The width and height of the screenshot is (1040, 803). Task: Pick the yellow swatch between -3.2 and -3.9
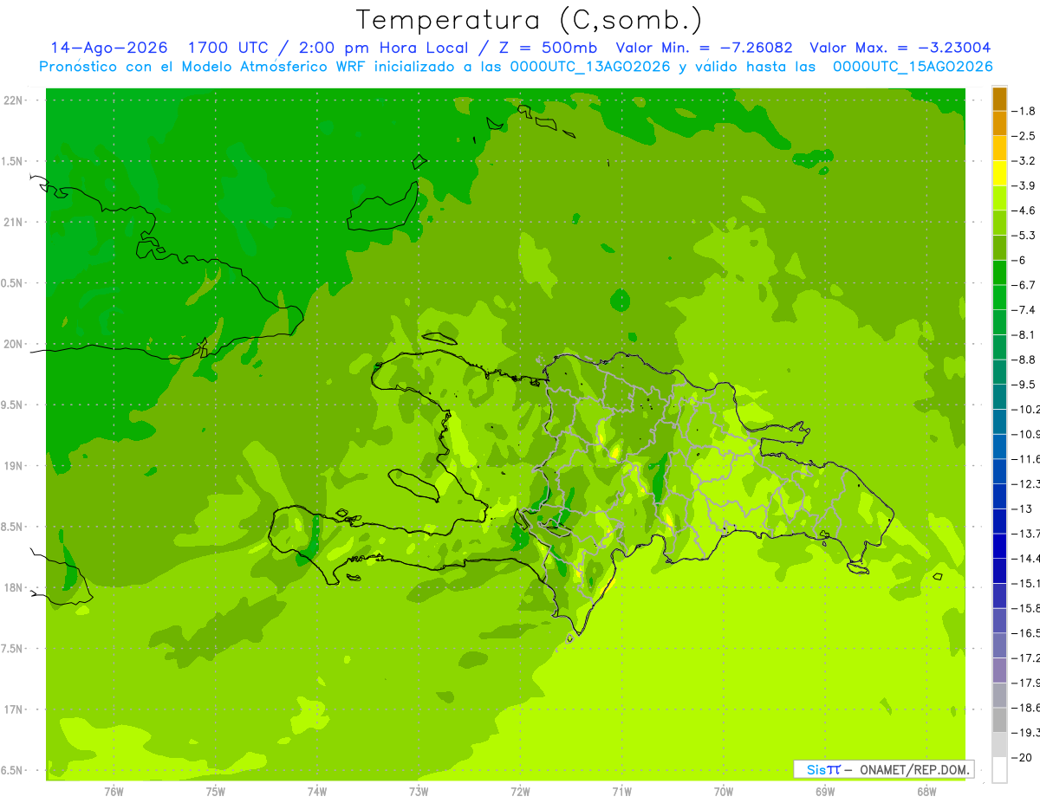(999, 173)
